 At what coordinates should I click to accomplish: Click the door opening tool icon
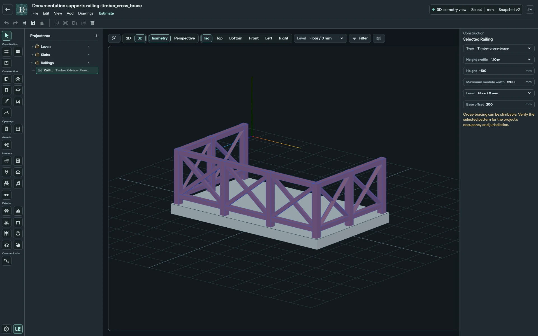[x=6, y=129]
